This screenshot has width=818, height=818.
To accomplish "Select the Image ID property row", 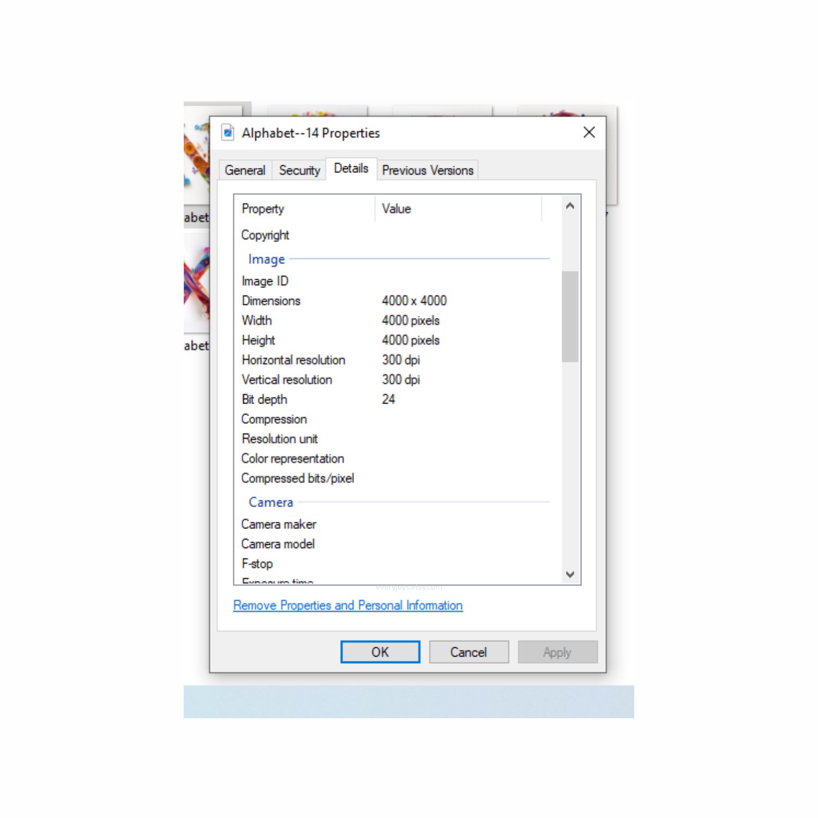I will point(393,281).
